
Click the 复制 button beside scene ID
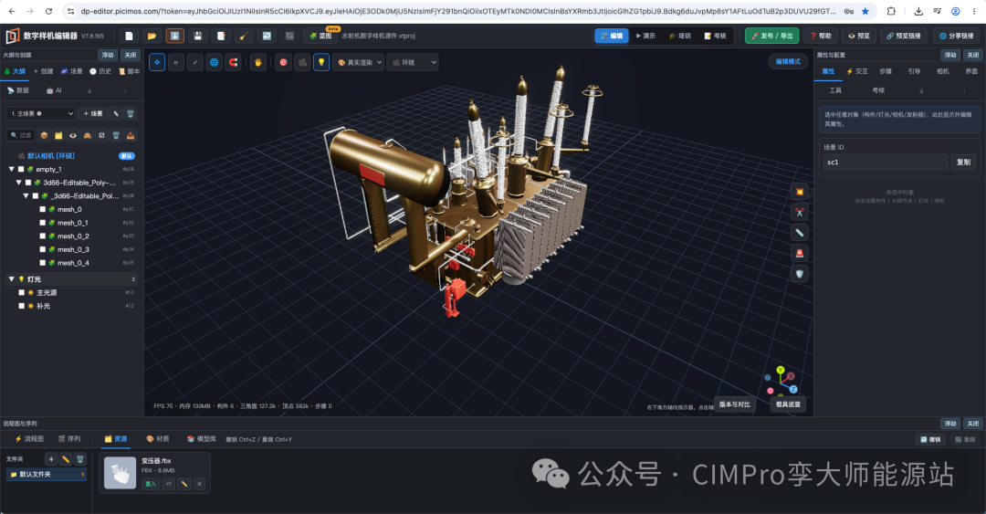963,163
